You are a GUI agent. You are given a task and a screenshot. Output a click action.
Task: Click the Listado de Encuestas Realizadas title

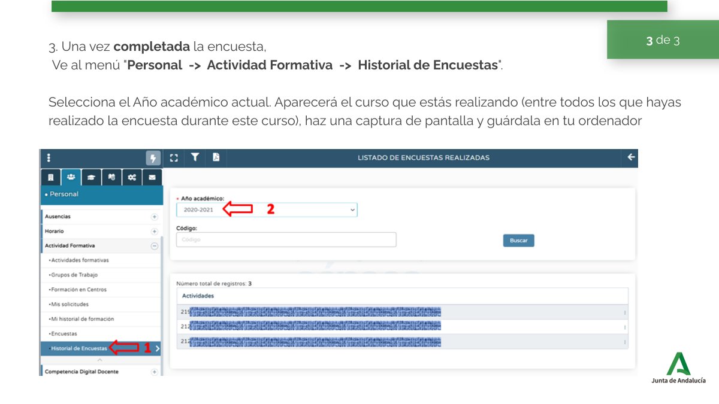click(424, 157)
